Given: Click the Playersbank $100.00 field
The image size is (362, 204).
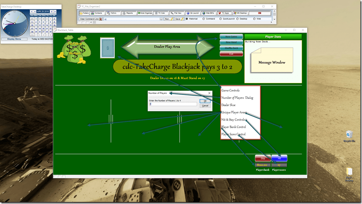Looking at the screenshot, I should point(263,165).
